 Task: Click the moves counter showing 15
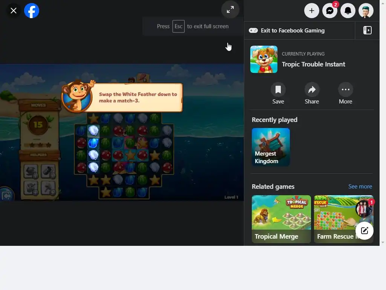38,125
